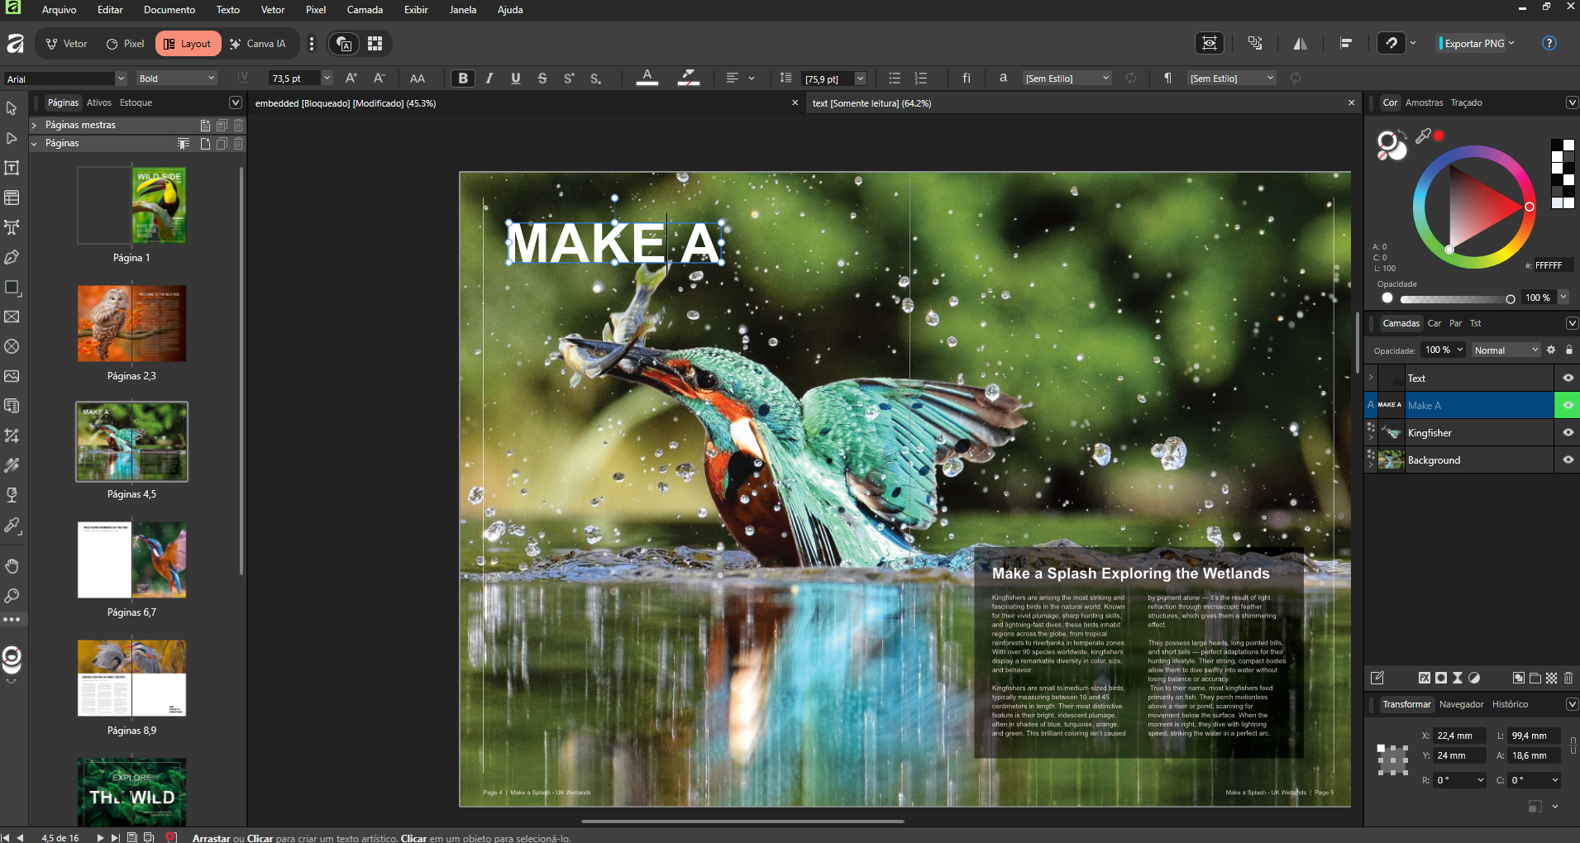The height and width of the screenshot is (843, 1580).
Task: Choose the Hand pan tool
Action: [x=12, y=566]
